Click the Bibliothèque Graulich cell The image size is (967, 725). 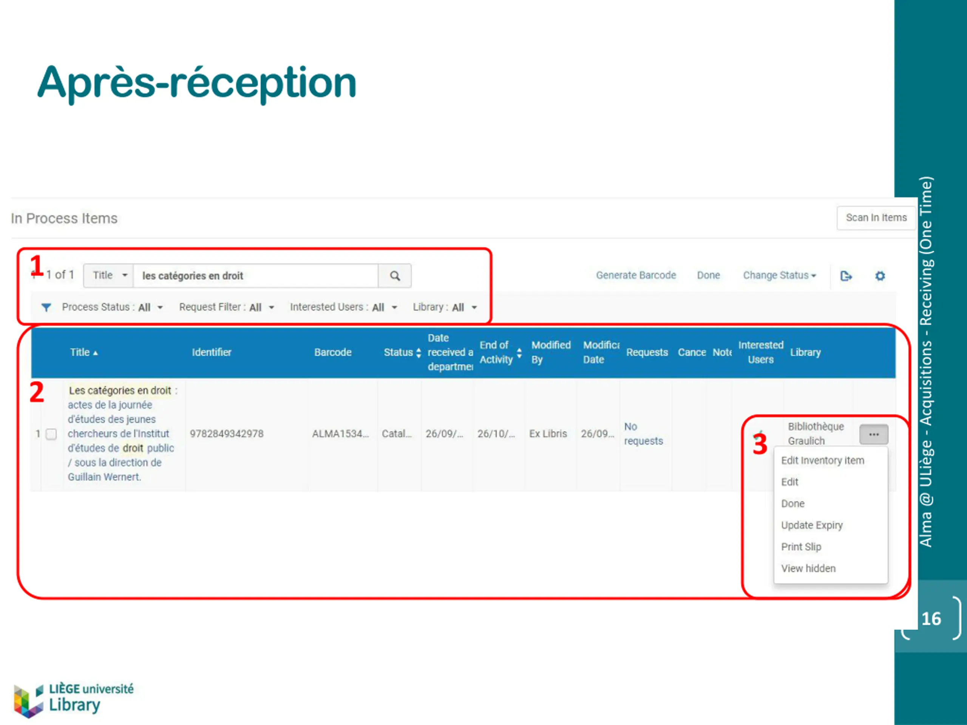coord(816,434)
